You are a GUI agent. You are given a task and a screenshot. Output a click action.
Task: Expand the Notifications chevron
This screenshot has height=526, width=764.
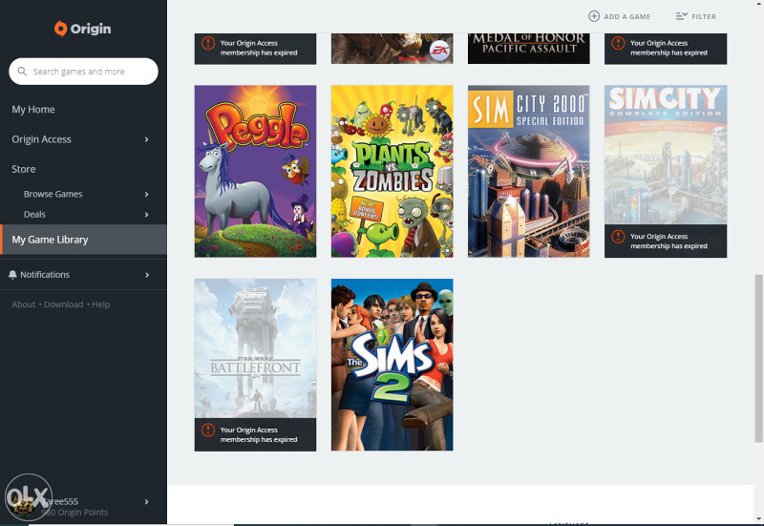tap(147, 275)
